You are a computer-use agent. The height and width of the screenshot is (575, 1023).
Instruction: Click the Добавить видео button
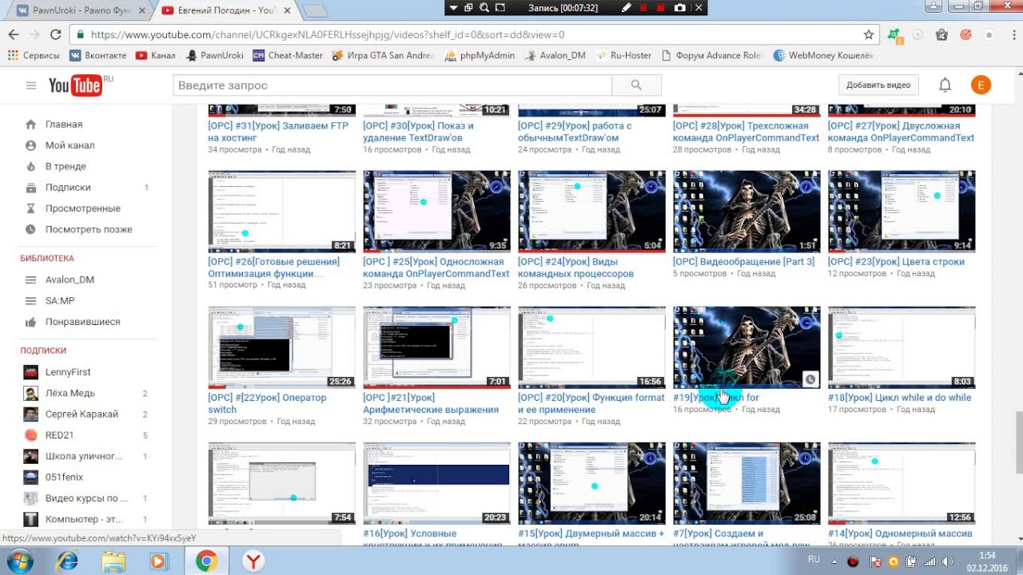[878, 85]
